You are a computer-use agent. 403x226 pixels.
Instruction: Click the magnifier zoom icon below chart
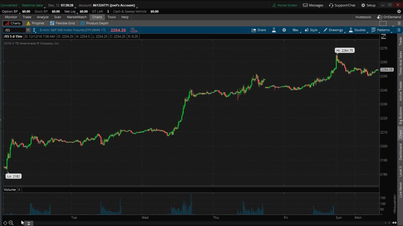[11, 223]
